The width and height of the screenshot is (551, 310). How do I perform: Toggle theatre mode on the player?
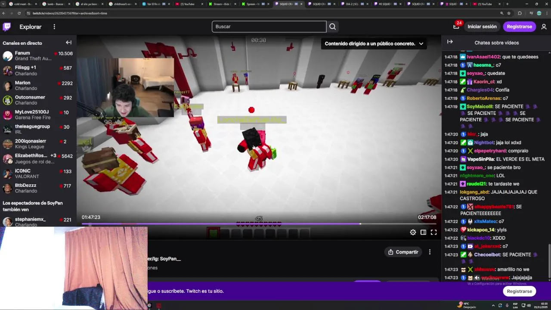click(423, 232)
